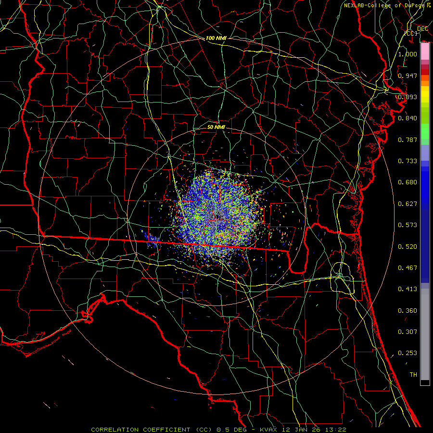
Task: Click the 0.733 scale value
Action: (x=408, y=161)
